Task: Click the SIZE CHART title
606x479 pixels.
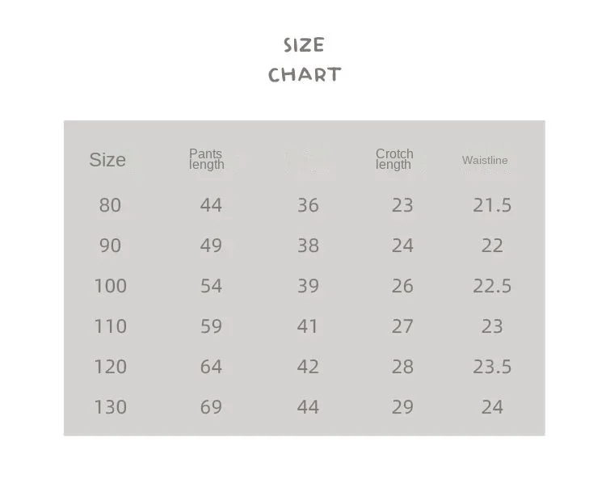Action: tap(305, 60)
